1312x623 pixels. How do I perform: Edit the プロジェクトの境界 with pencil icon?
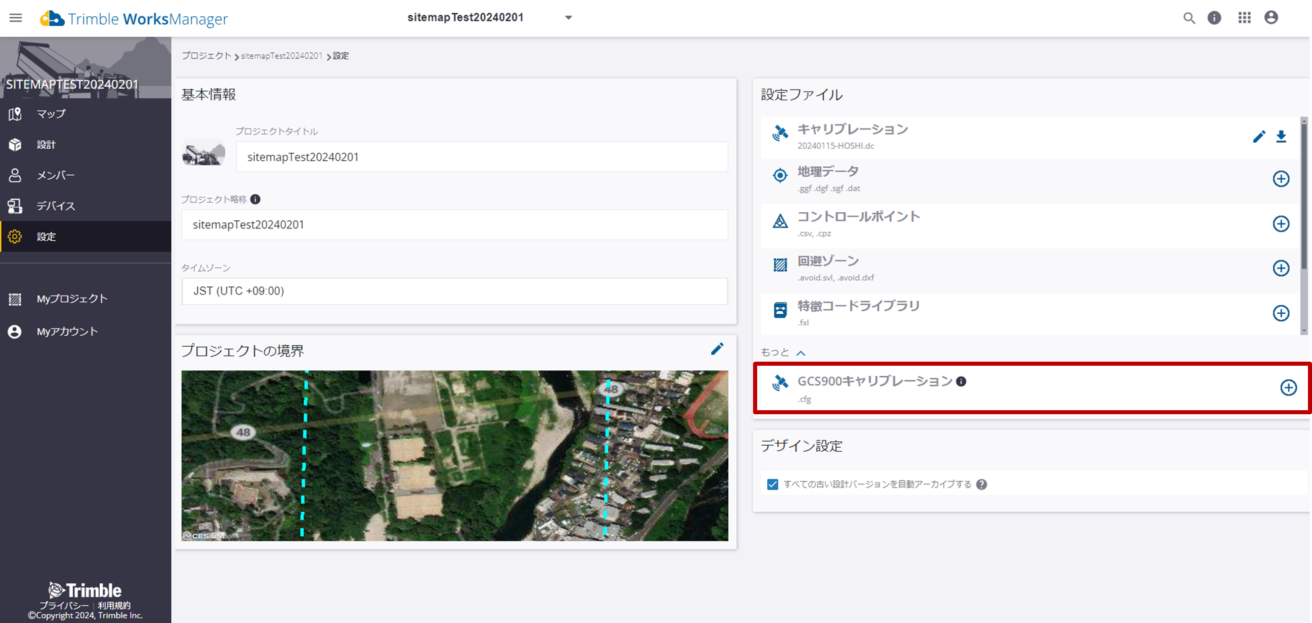(717, 349)
